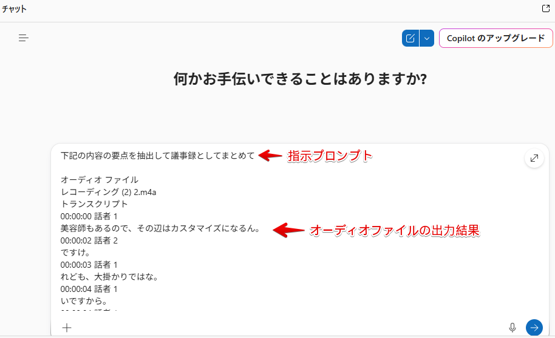The width and height of the screenshot is (555, 338).
Task: Click the plus icon to add an attachment
Action: coord(67,328)
